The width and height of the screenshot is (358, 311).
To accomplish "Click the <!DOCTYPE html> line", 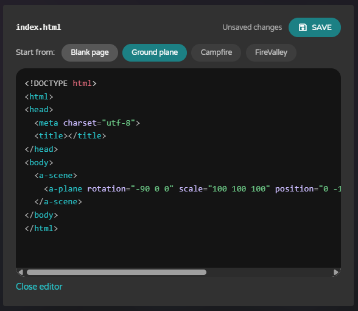I will point(61,84).
